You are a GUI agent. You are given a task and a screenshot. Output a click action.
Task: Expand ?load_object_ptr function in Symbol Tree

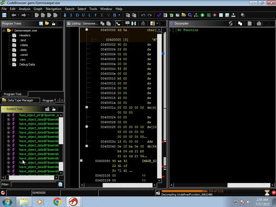pos(8,115)
